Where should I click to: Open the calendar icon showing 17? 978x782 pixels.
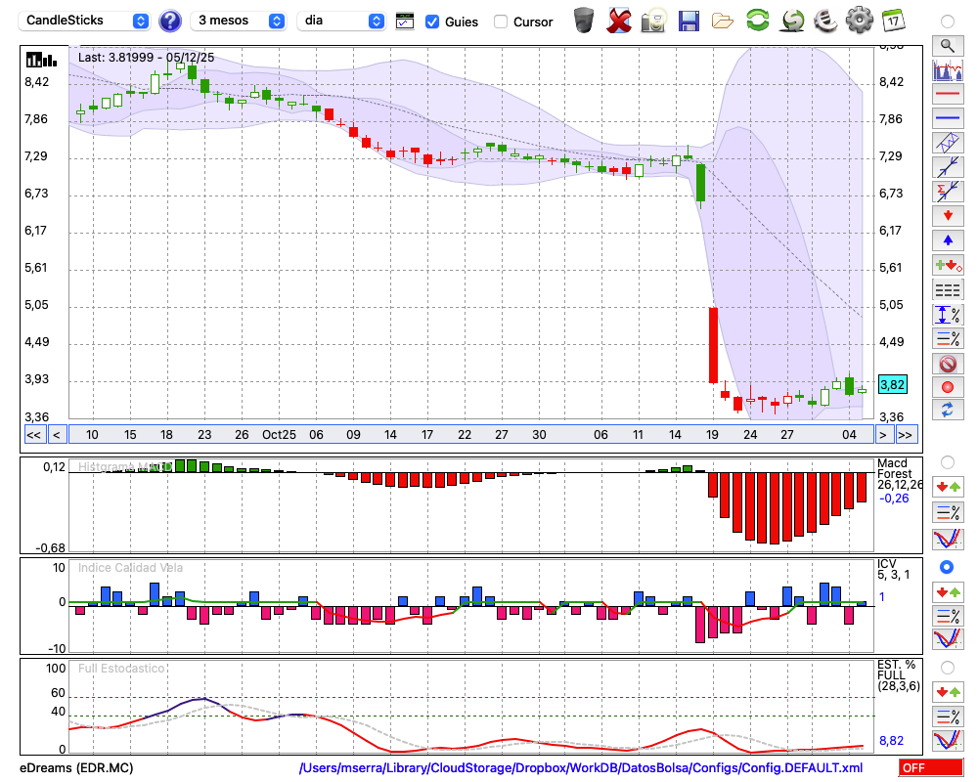pos(892,21)
